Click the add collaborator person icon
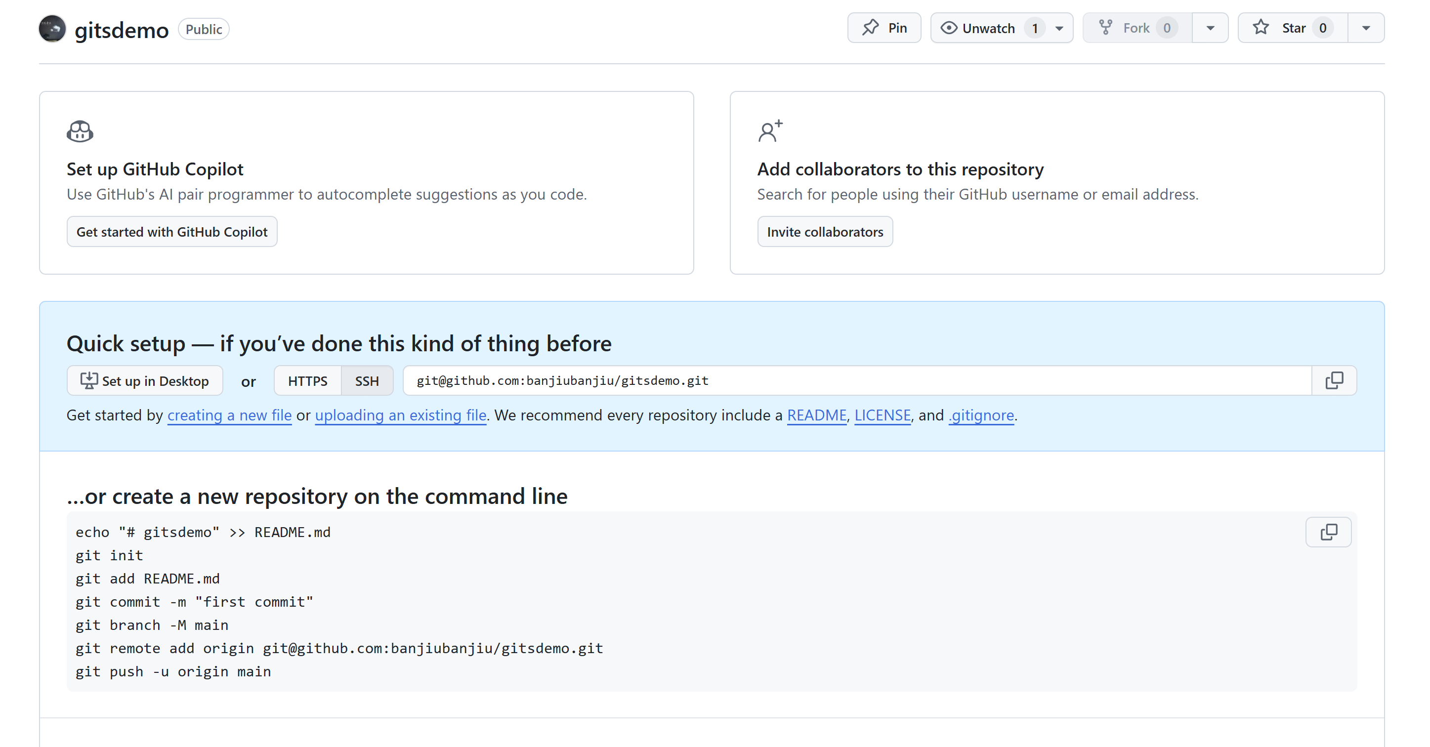 770,131
